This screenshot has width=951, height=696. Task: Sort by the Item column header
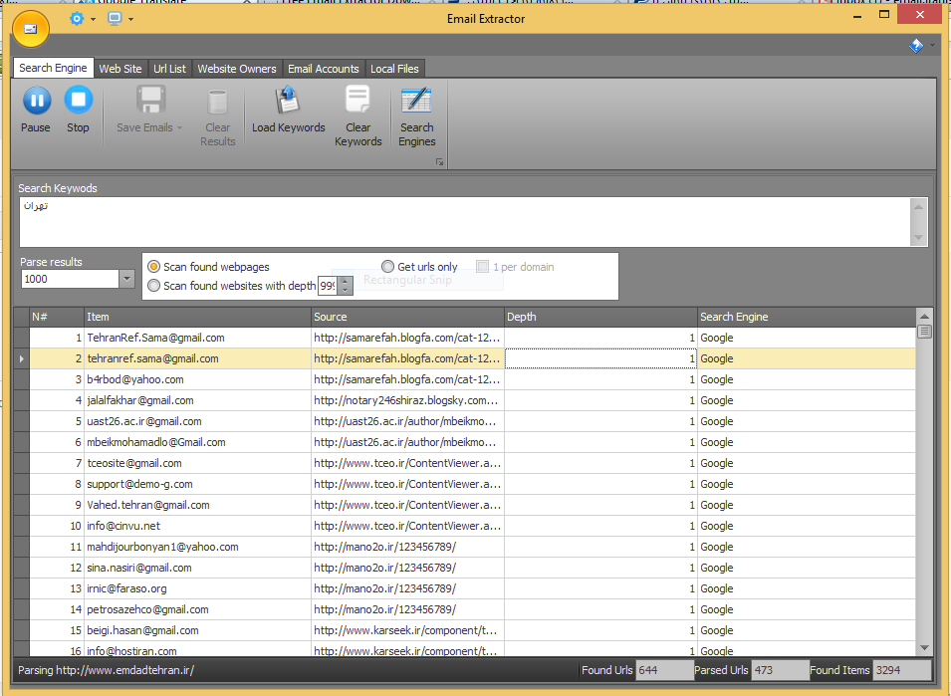click(x=197, y=317)
